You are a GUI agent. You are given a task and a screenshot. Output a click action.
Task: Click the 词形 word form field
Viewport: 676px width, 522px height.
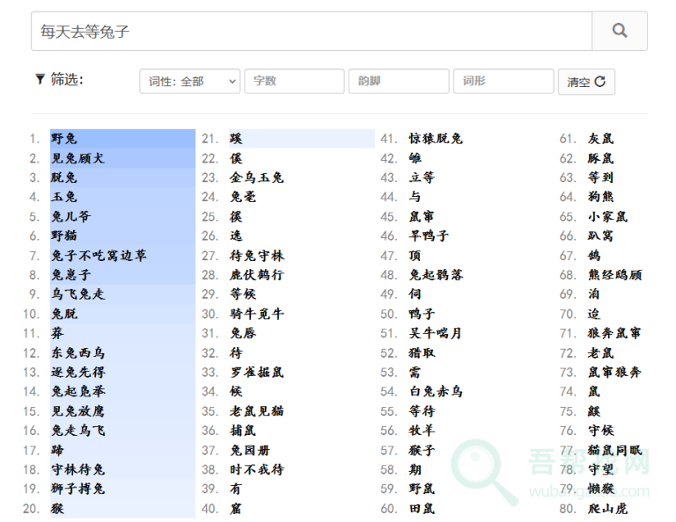click(x=503, y=82)
